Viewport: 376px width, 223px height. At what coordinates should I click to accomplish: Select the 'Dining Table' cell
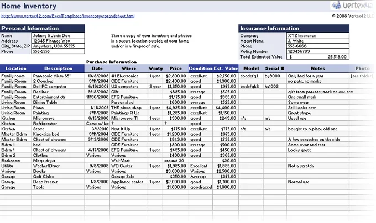(x=58, y=102)
